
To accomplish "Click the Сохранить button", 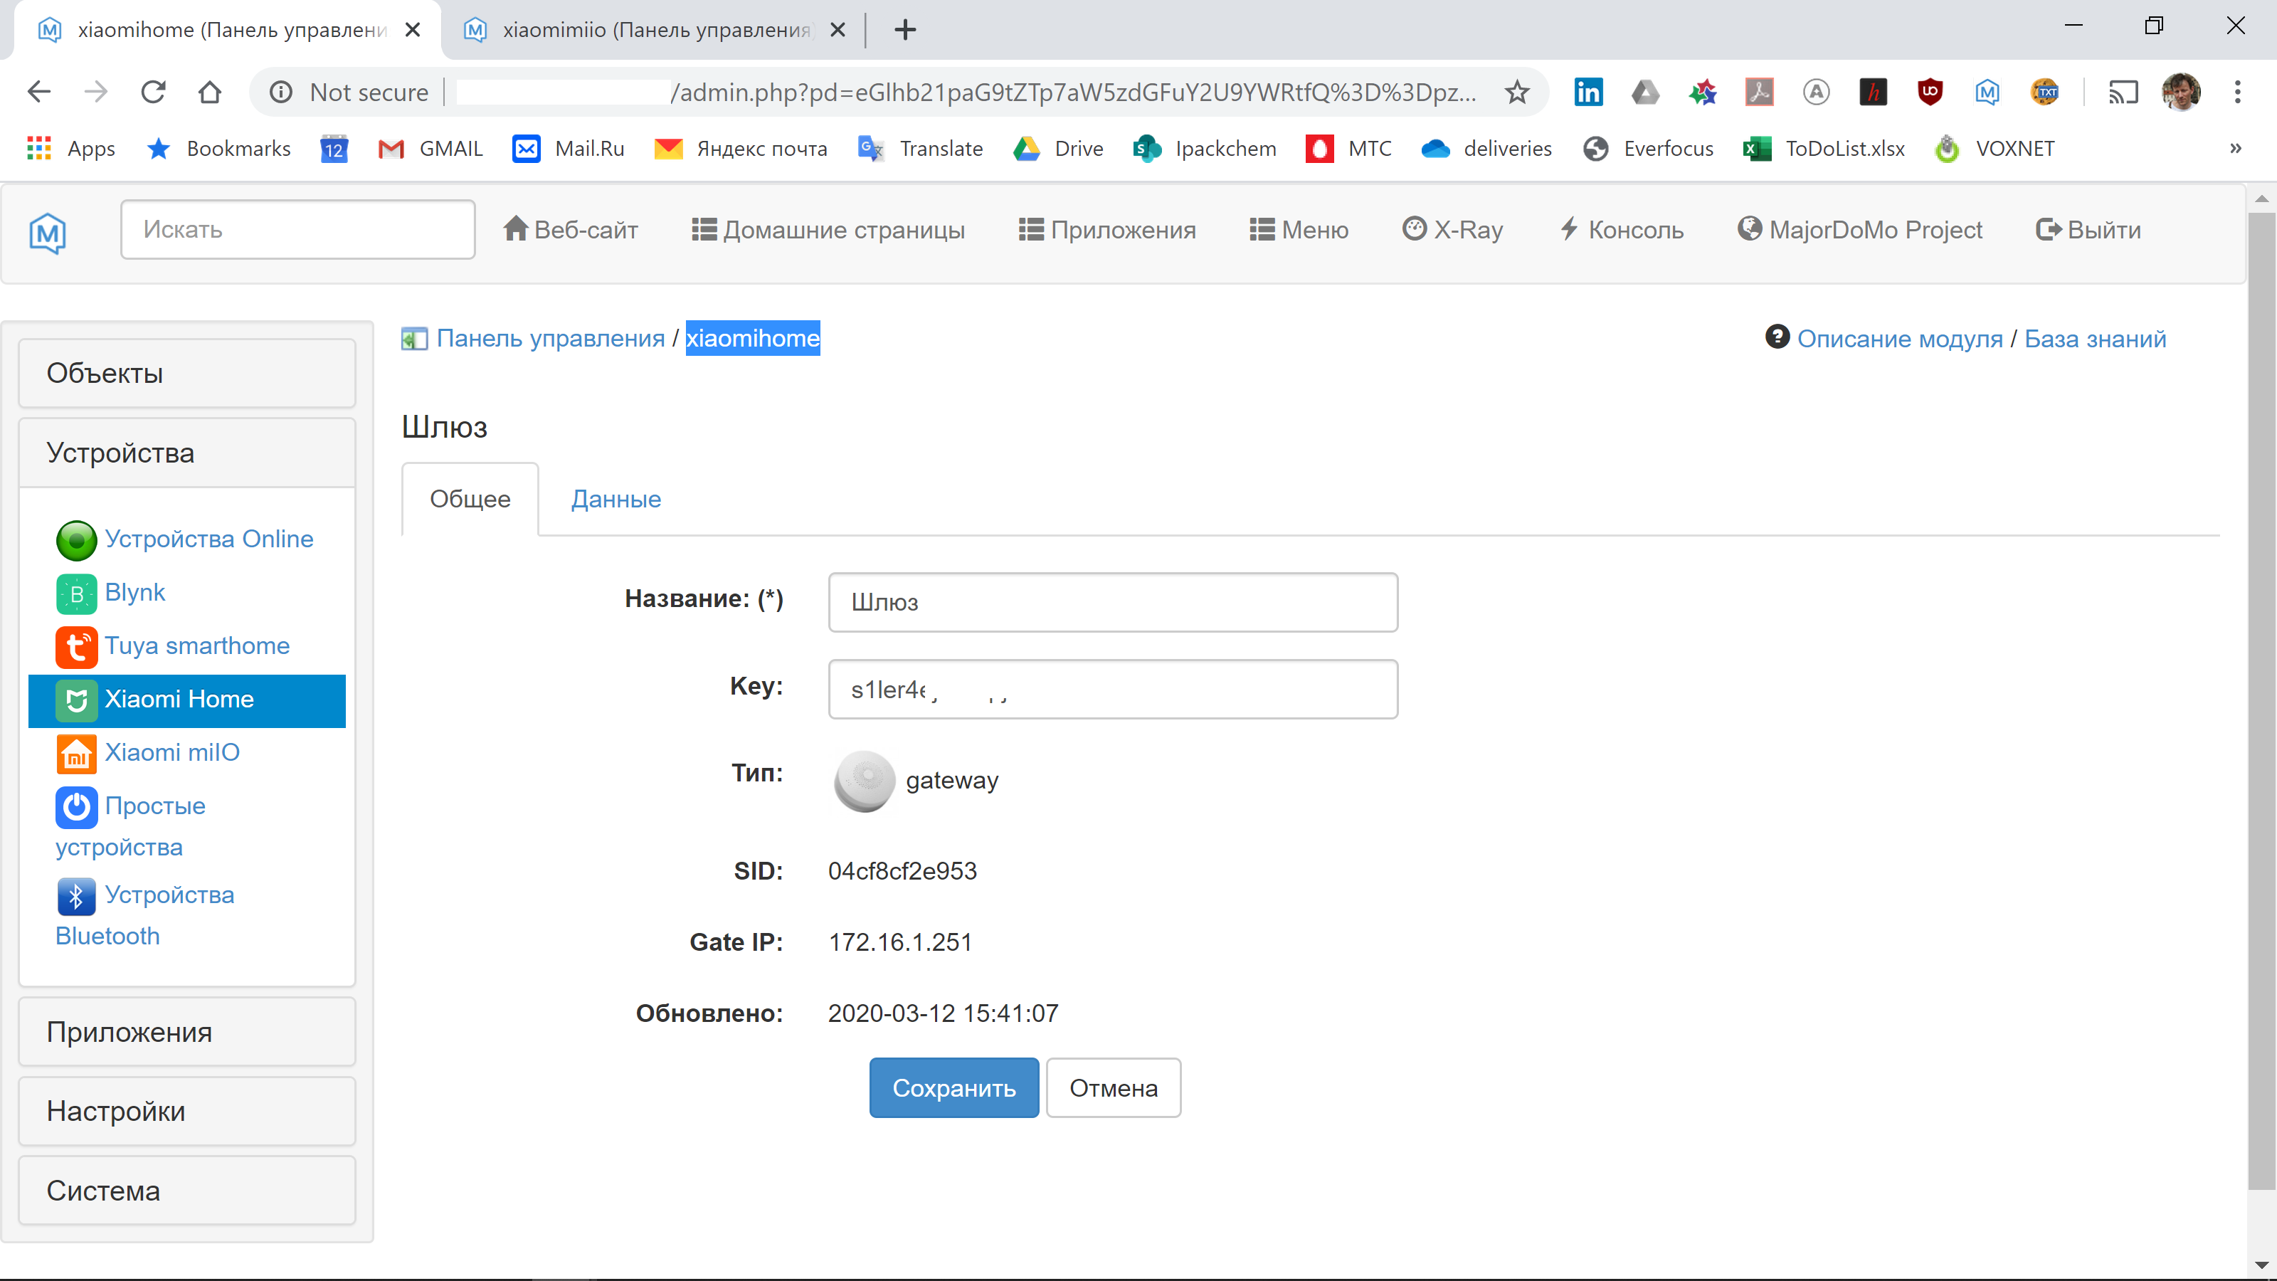I will pyautogui.click(x=953, y=1087).
